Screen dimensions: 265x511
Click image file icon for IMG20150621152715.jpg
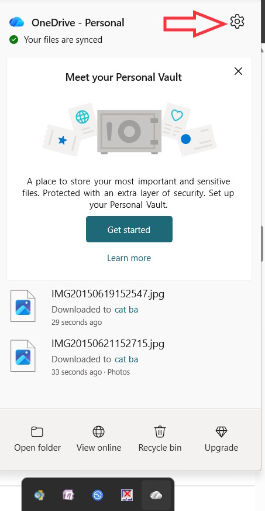click(23, 355)
